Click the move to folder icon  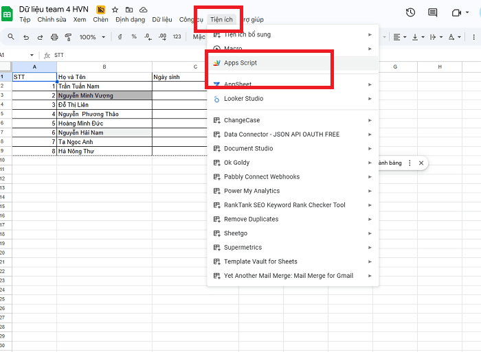coord(129,10)
